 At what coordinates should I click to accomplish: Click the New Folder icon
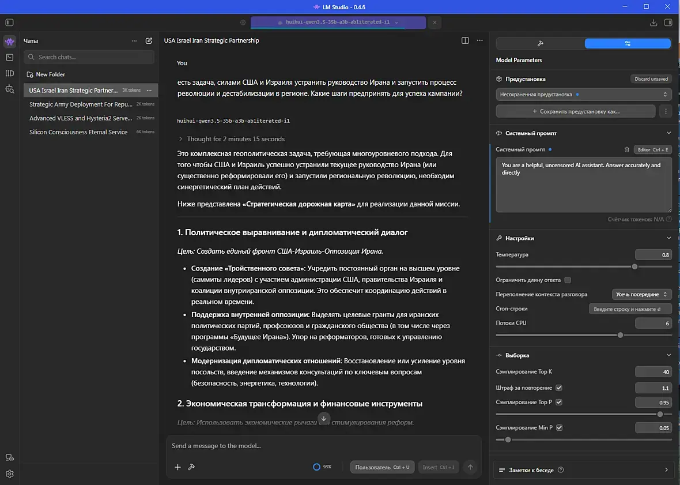[x=30, y=74]
